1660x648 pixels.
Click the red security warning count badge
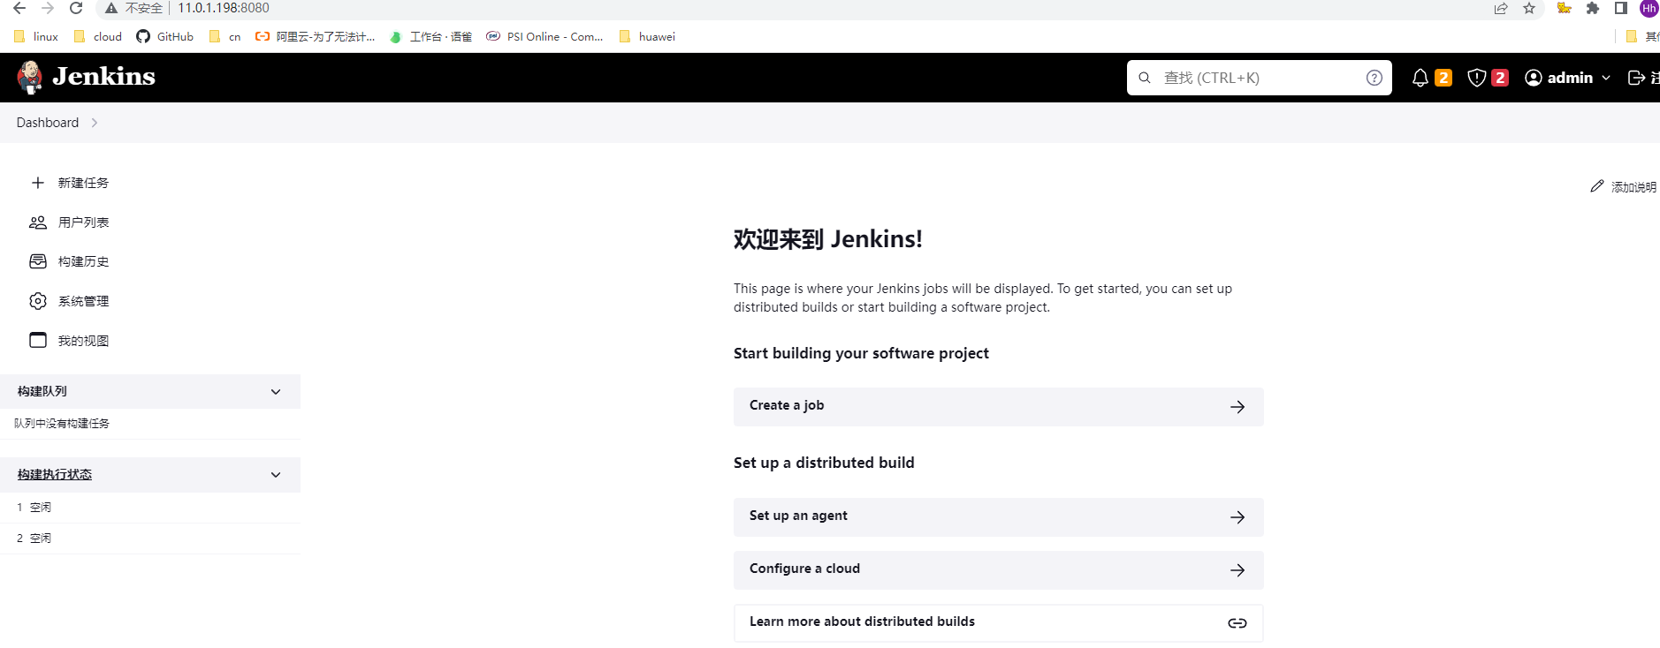(x=1500, y=78)
